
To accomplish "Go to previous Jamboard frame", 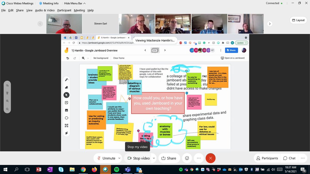I will 145,50.
